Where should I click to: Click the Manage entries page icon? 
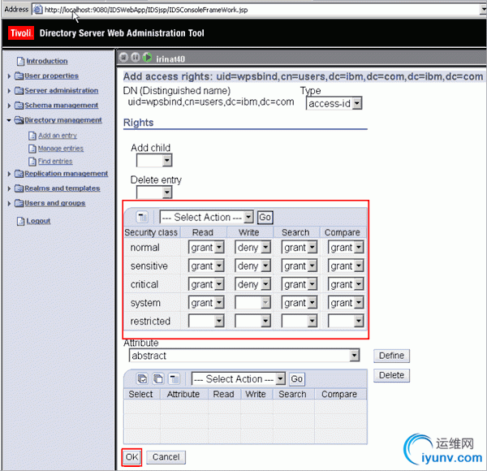pos(32,149)
